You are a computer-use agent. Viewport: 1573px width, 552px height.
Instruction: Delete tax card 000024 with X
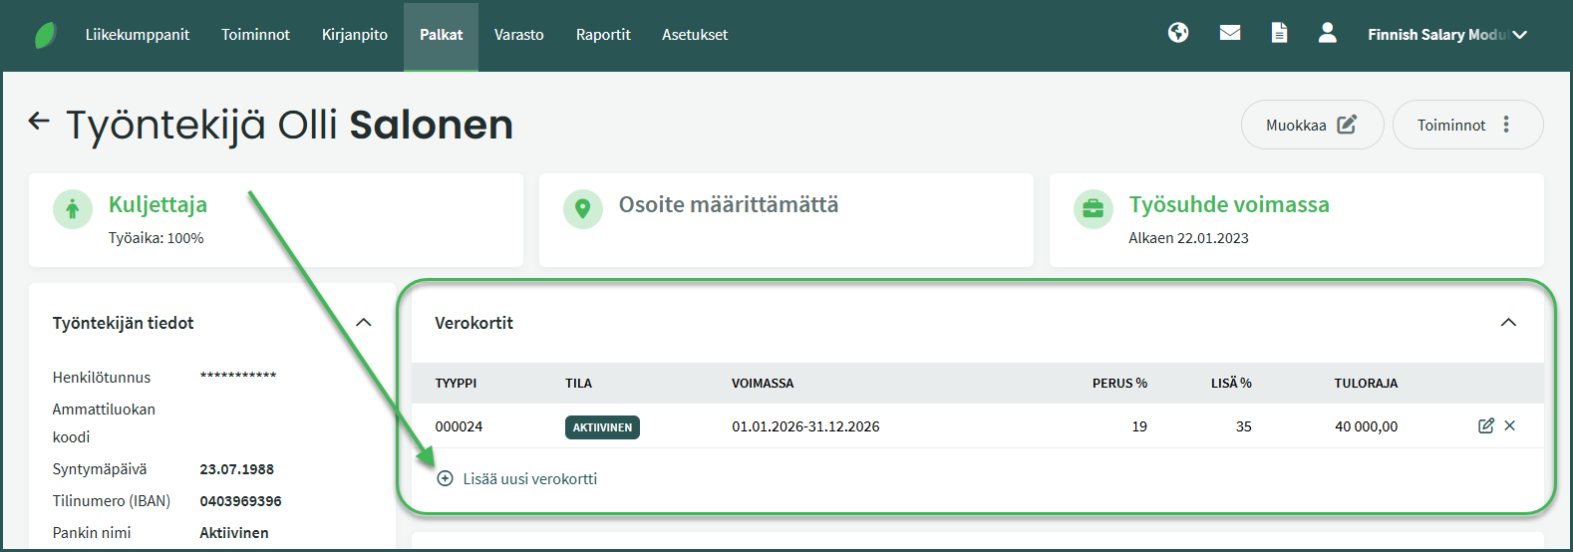point(1510,425)
